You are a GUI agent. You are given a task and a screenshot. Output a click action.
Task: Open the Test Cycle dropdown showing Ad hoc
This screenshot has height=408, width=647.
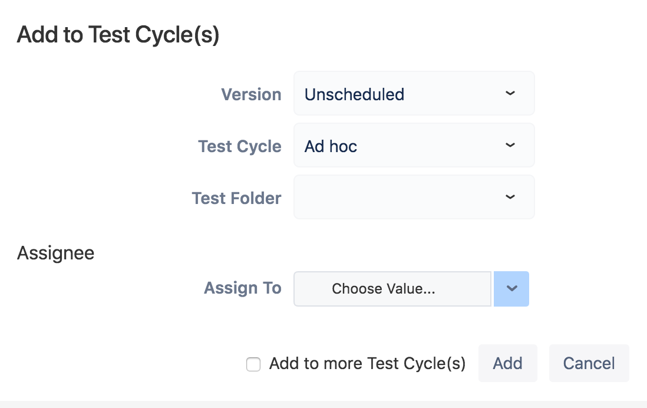tap(414, 146)
